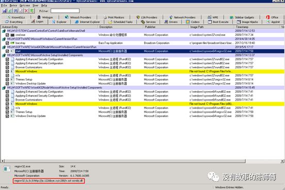Click the Broadcom Corporation publisher cell
The image size is (285, 190).
tap(157, 43)
